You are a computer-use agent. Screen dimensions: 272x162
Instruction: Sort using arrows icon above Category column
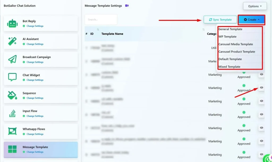pos(203,29)
